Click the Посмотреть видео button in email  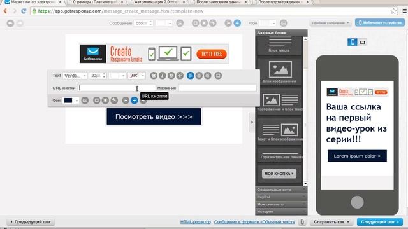coord(154,116)
